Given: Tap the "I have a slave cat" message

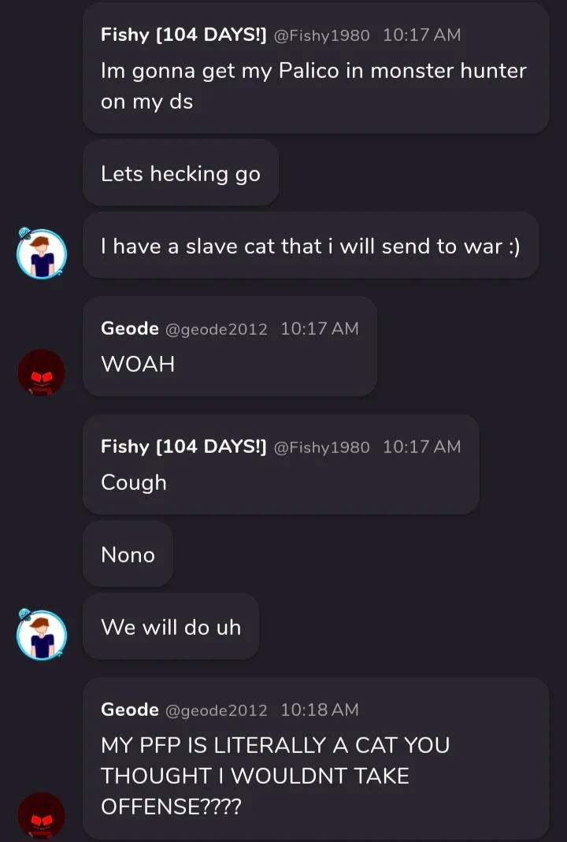Looking at the screenshot, I should coord(310,247).
